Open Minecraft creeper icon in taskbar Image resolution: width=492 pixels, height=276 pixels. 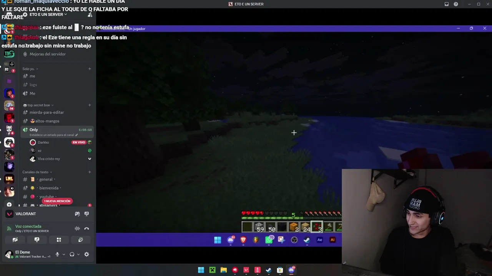(212, 270)
